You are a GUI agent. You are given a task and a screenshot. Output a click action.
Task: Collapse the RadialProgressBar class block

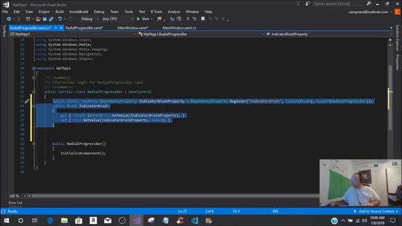pyautogui.click(x=34, y=92)
